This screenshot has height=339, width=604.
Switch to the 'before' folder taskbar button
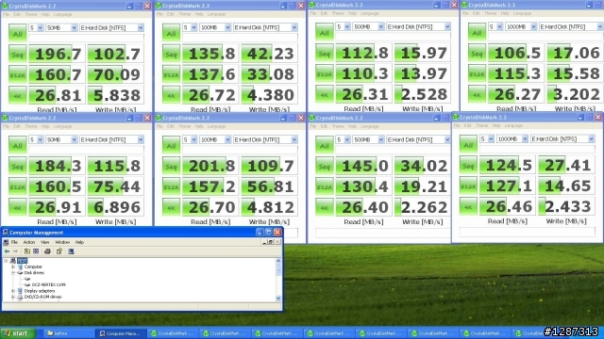[x=68, y=333]
